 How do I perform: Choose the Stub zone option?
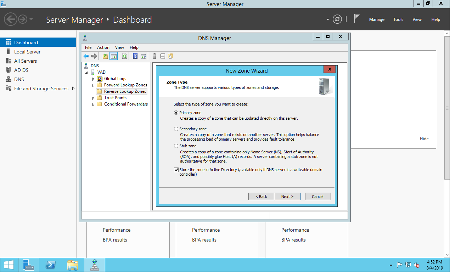pos(176,146)
